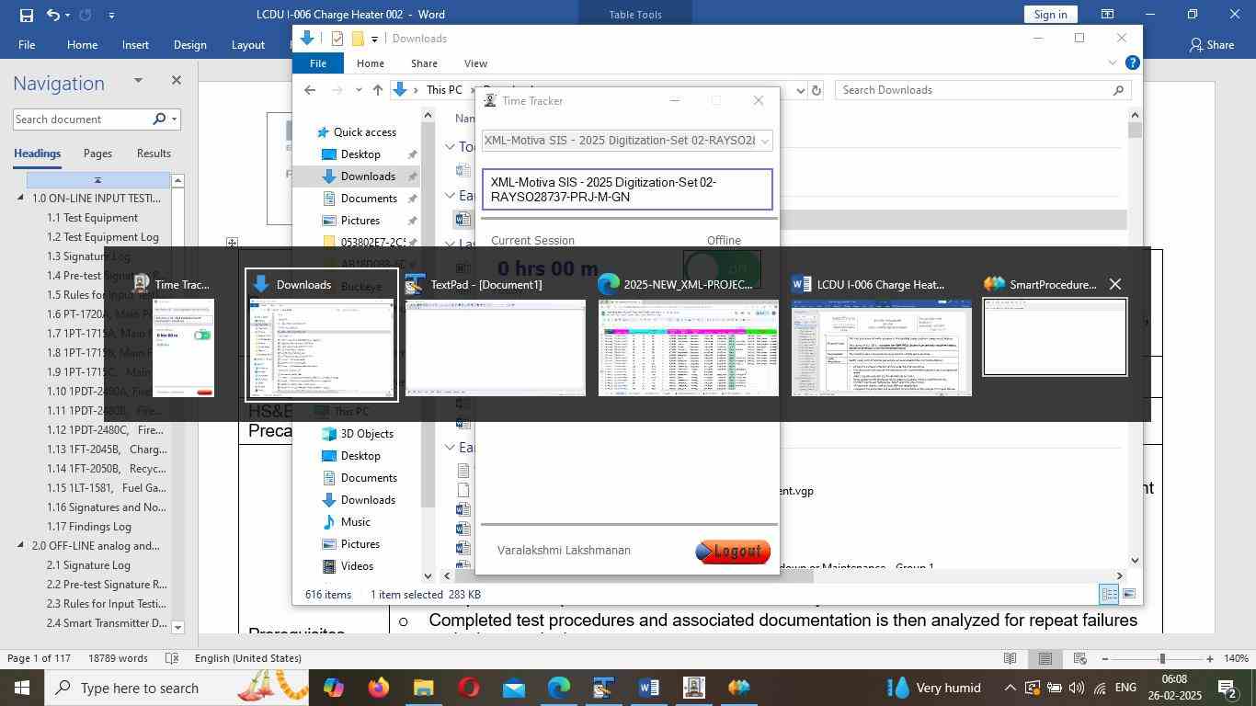Image resolution: width=1256 pixels, height=706 pixels.
Task: Open Explorer address bar history dropdown
Action: [801, 90]
